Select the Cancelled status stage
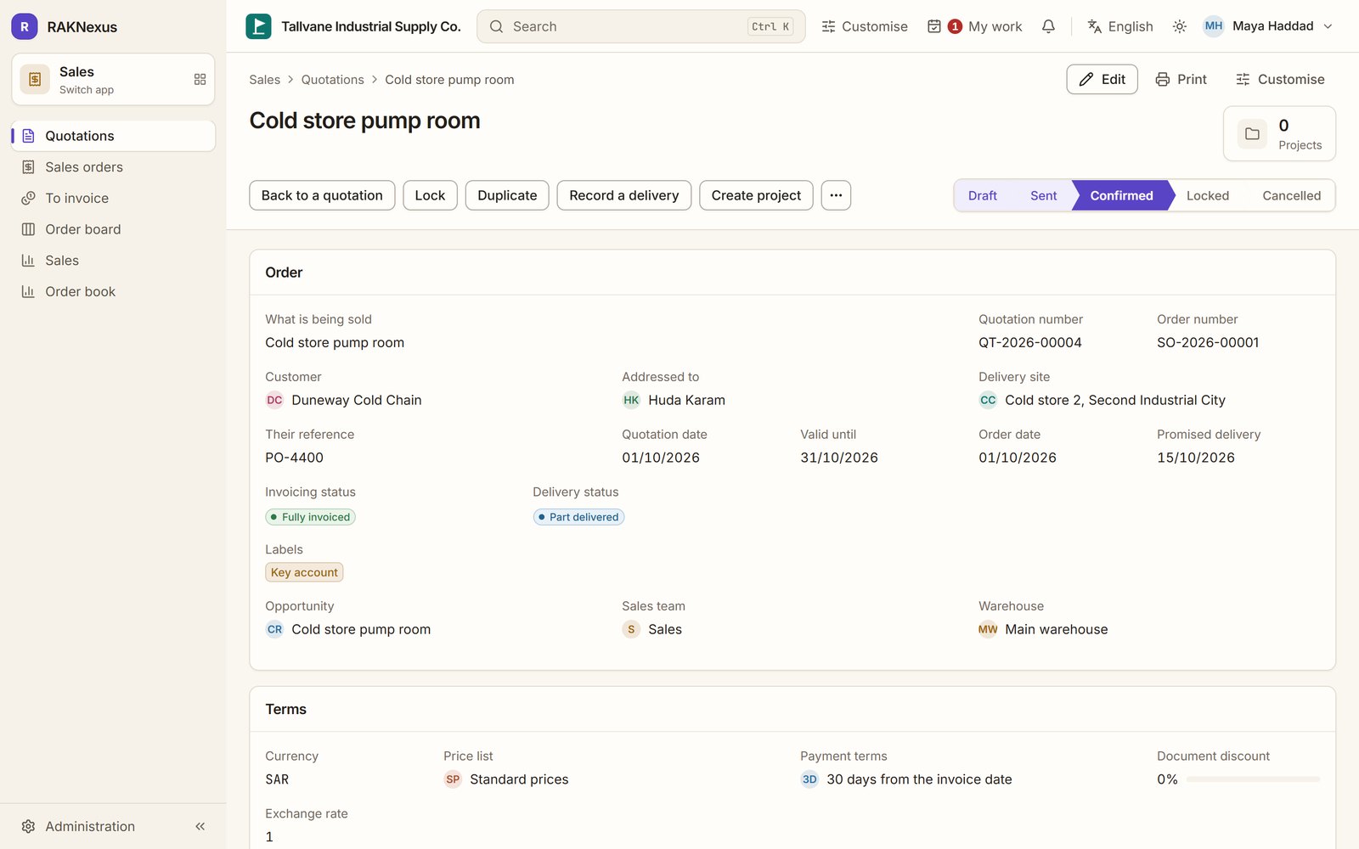 click(x=1291, y=195)
